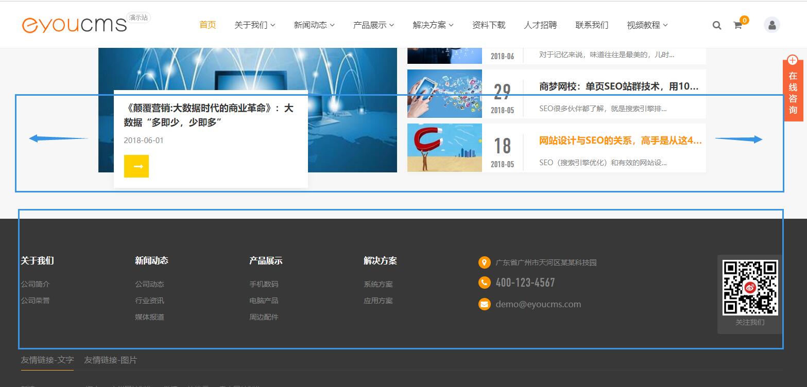Open footer link 行业资讯
807x387 pixels.
150,301
